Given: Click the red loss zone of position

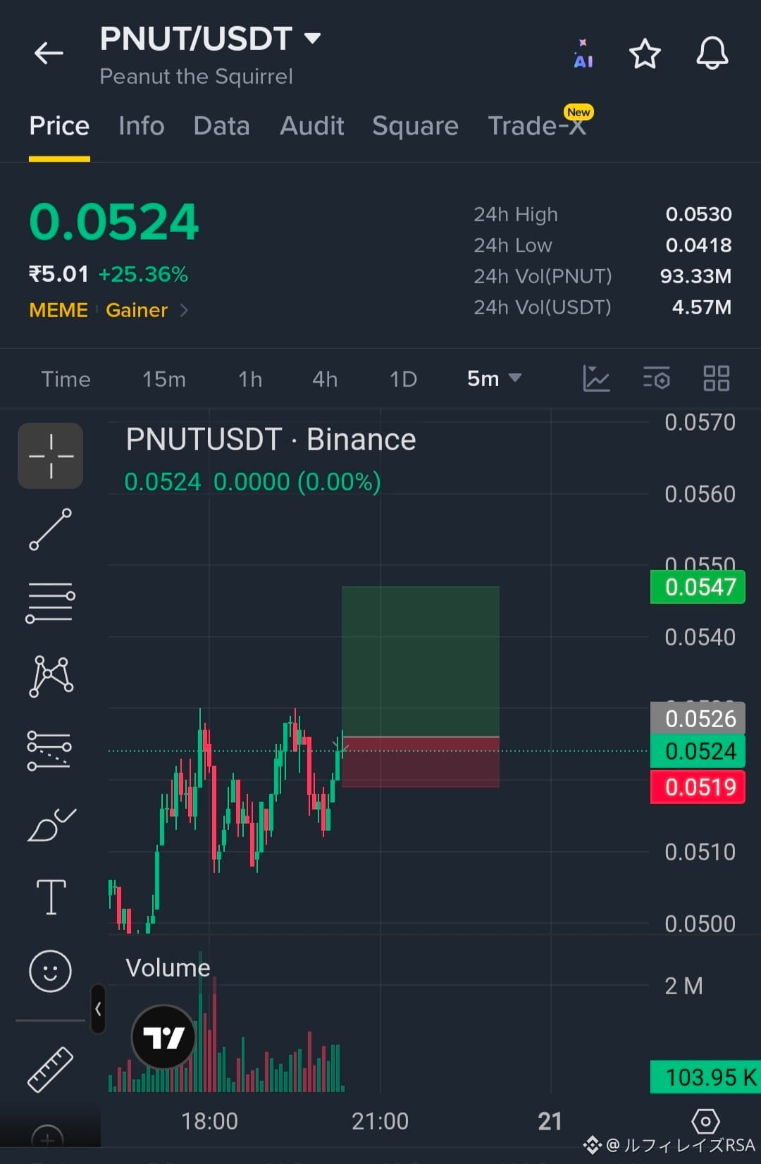Looking at the screenshot, I should [421, 762].
